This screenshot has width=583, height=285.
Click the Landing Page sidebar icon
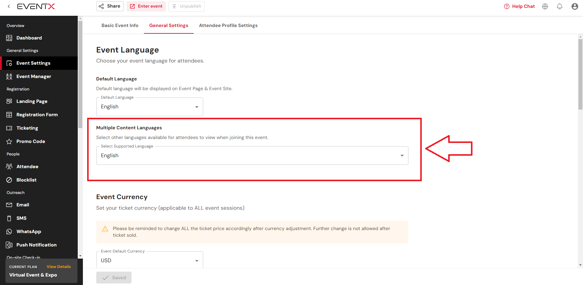pyautogui.click(x=9, y=101)
